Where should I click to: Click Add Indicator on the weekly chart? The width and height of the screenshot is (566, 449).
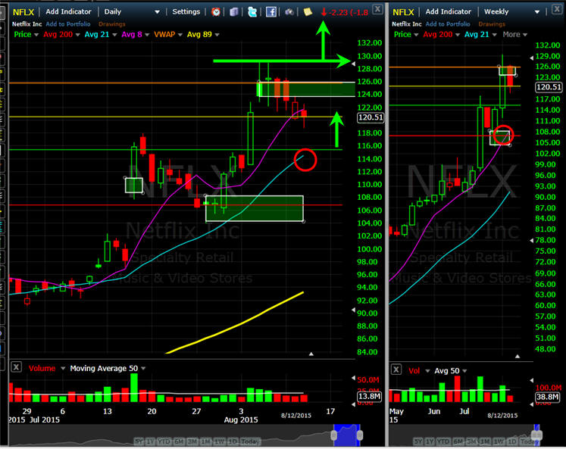pos(448,11)
